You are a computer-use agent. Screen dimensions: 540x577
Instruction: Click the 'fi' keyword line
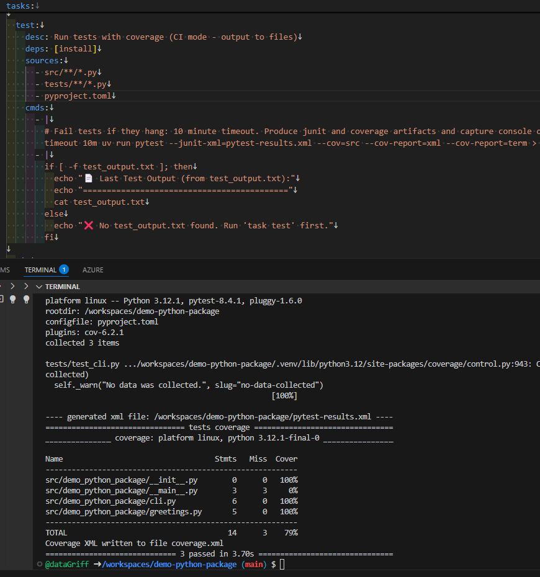coord(49,237)
